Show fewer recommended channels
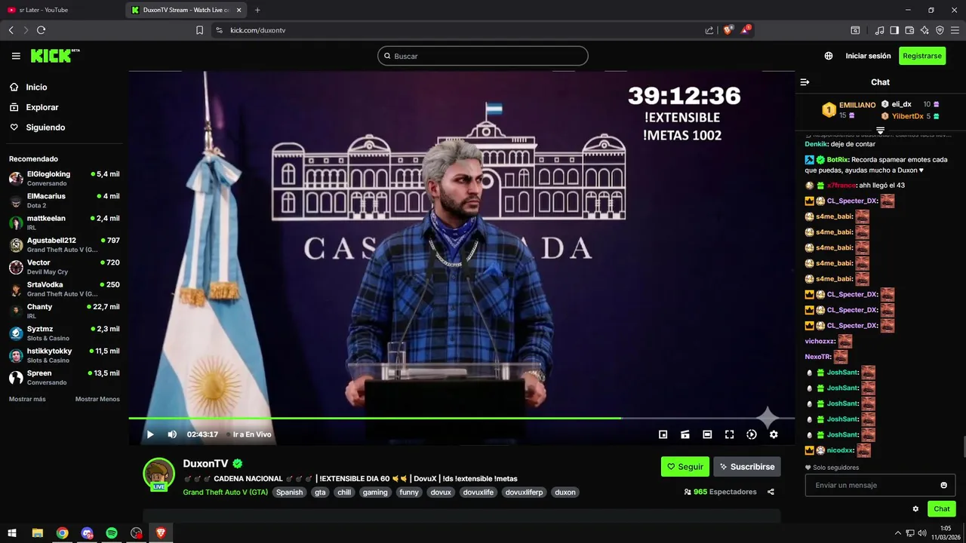Screen dimensions: 966x543 [97, 399]
